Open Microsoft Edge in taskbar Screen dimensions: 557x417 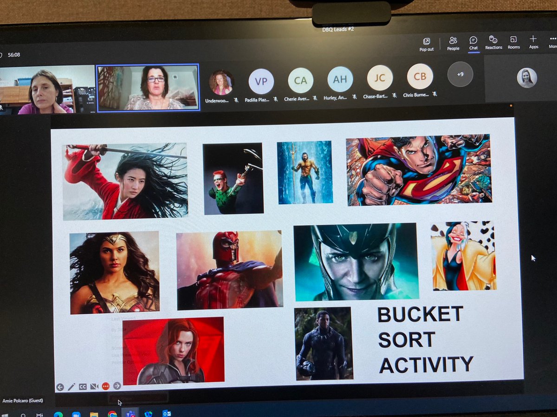coord(58,414)
